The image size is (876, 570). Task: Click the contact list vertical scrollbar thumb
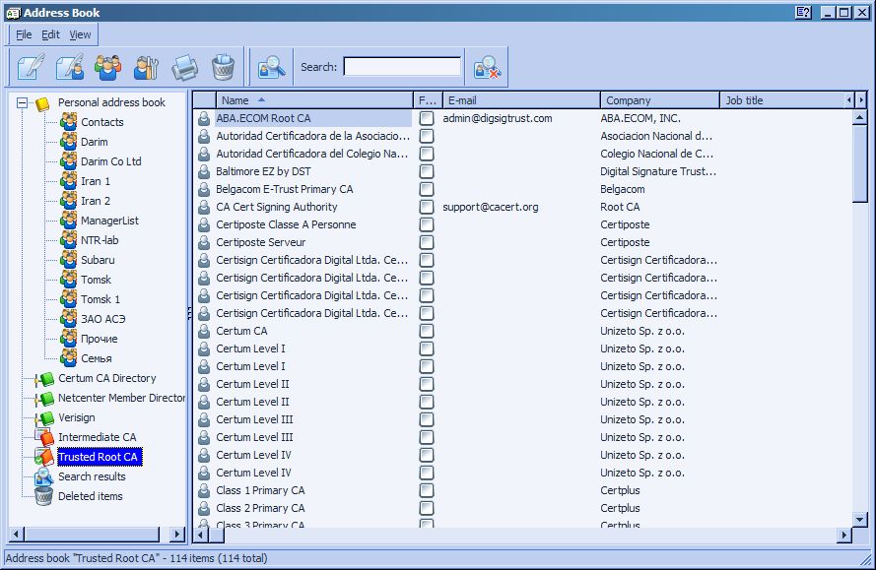pos(860,164)
